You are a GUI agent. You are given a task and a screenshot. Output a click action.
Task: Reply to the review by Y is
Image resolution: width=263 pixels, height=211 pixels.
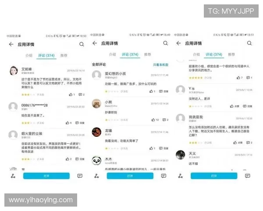coord(248,106)
